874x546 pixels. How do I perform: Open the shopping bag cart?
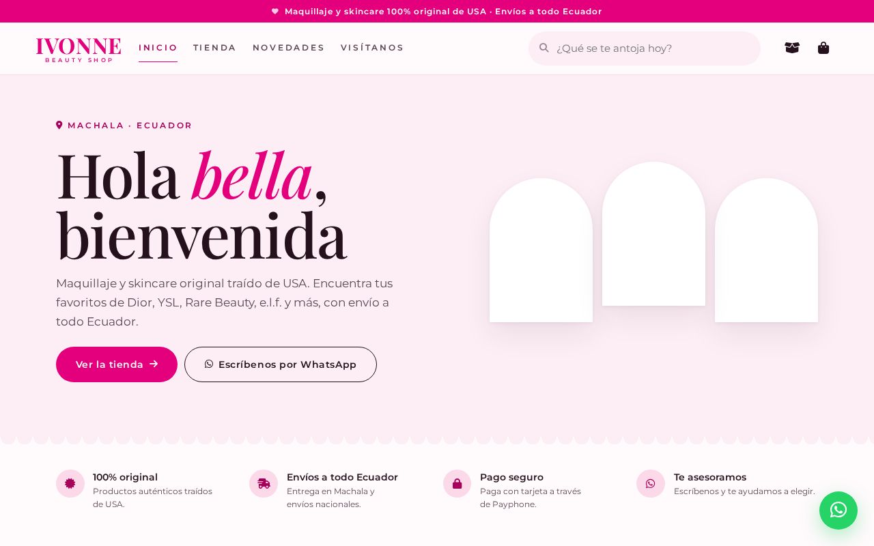point(823,48)
